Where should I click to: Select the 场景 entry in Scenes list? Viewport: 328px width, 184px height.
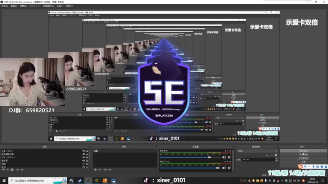pos(125,151)
